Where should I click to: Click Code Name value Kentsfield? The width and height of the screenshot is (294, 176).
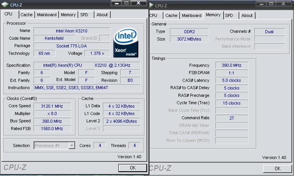pos(54,38)
